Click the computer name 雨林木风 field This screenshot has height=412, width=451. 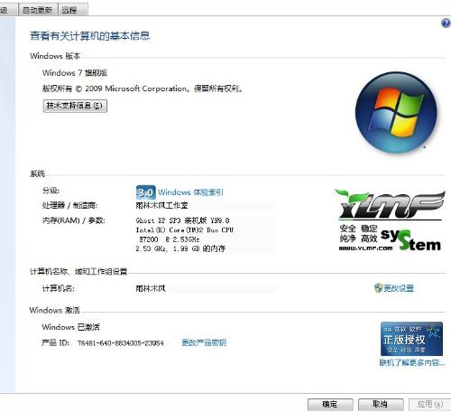(205, 288)
